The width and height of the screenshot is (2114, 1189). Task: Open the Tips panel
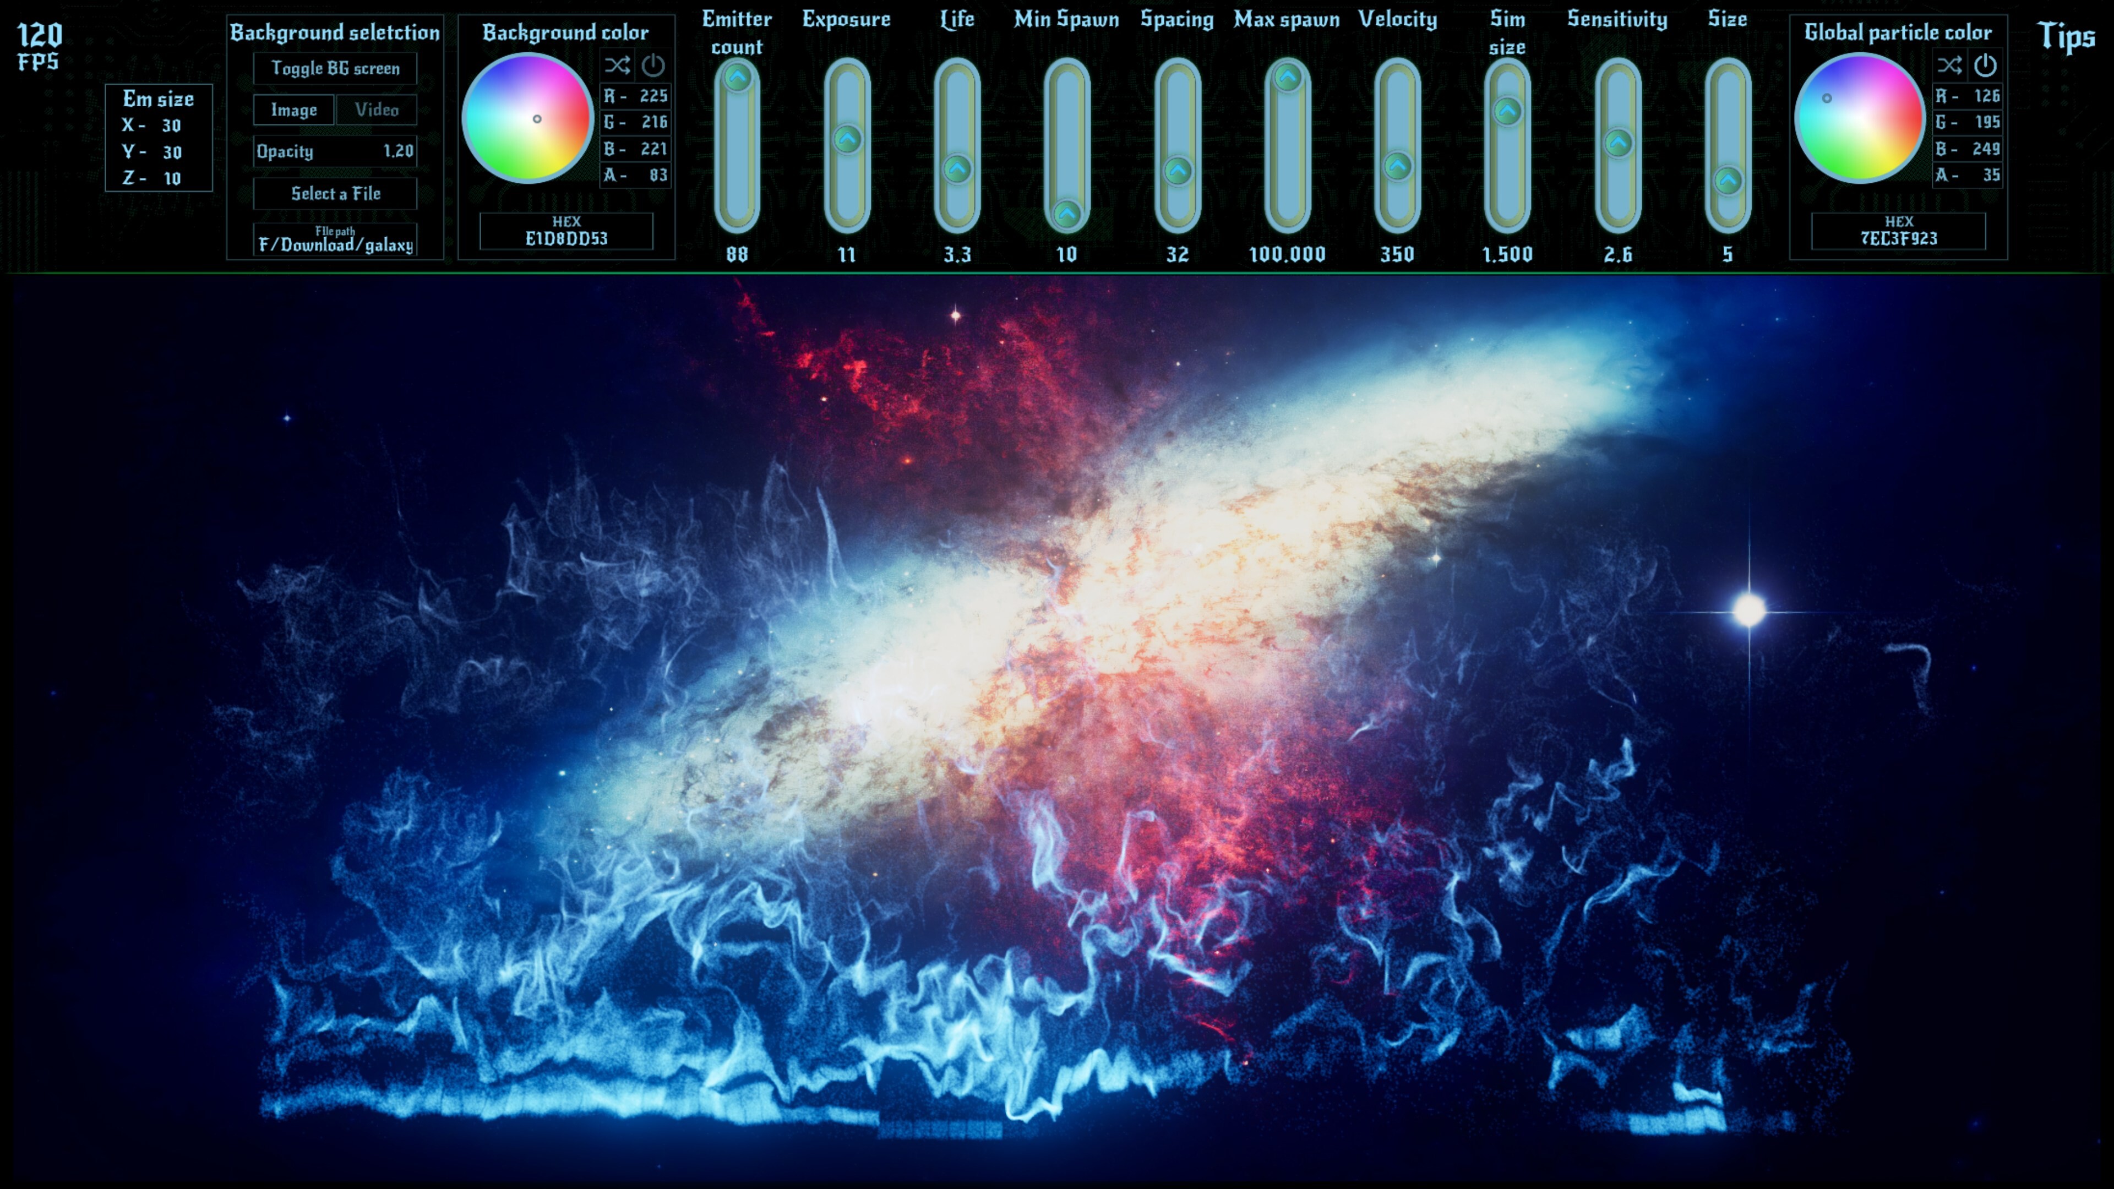click(2067, 35)
